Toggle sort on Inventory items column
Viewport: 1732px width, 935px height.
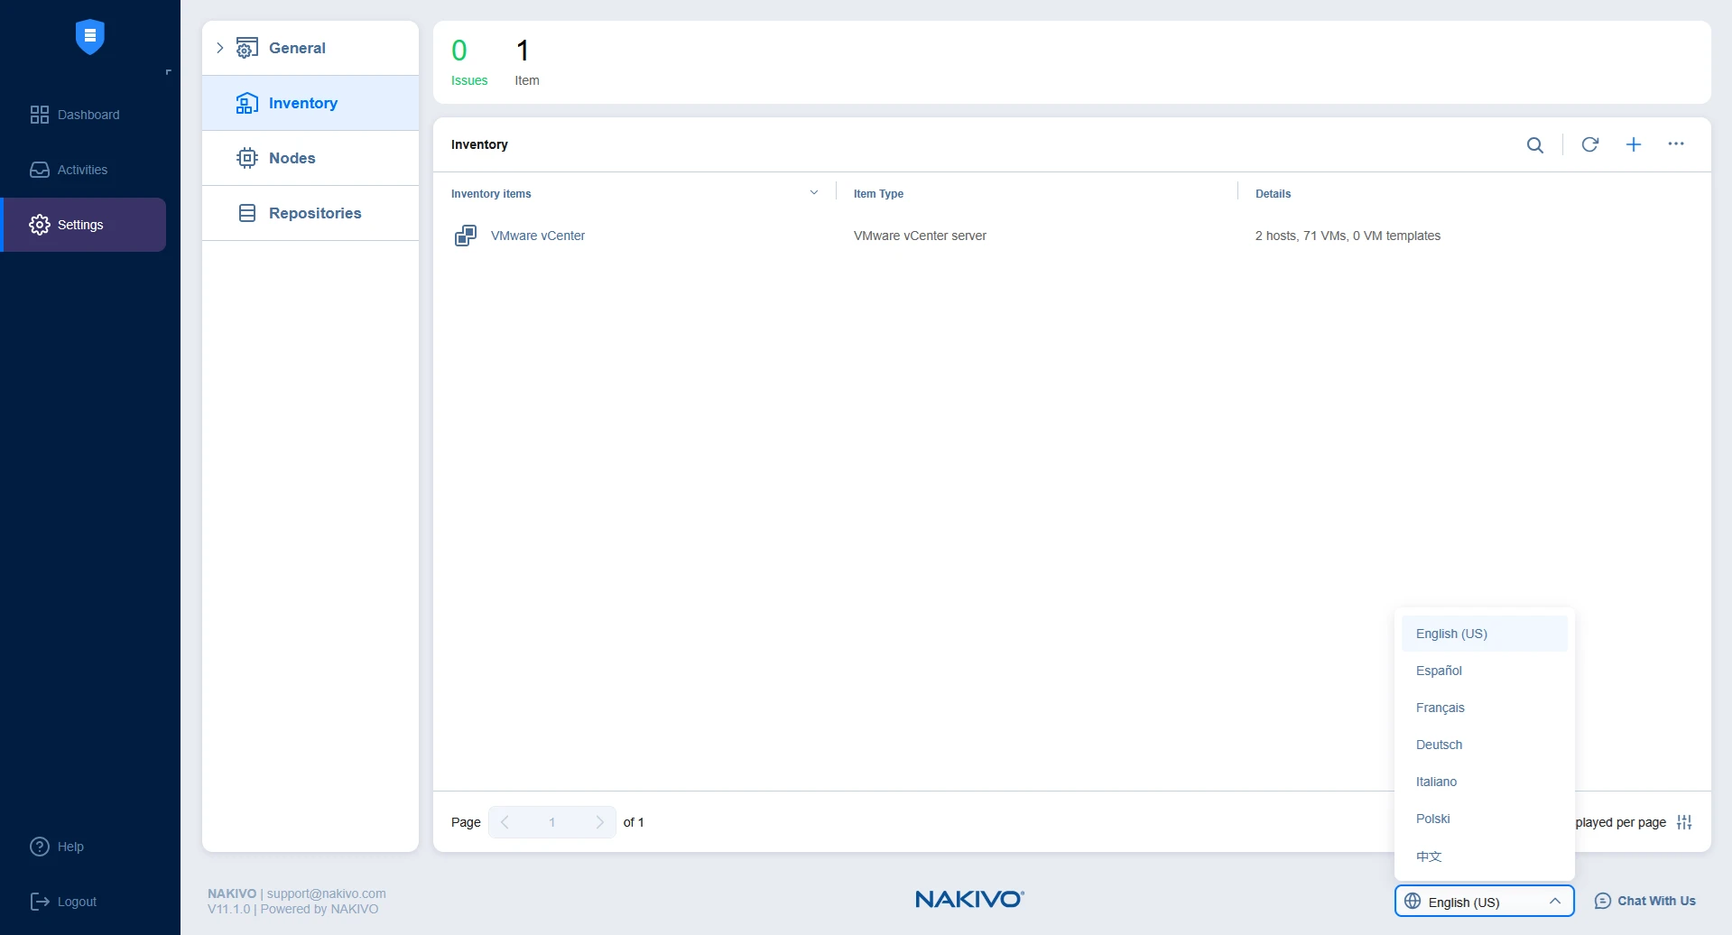[x=813, y=193]
